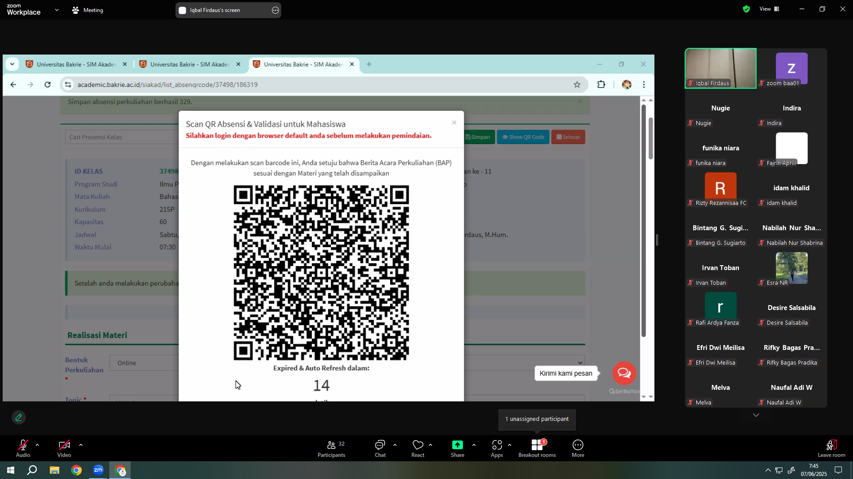Click the Cari Presensi Kelas search field
Screen dimensions: 853x479
[x=122, y=137]
